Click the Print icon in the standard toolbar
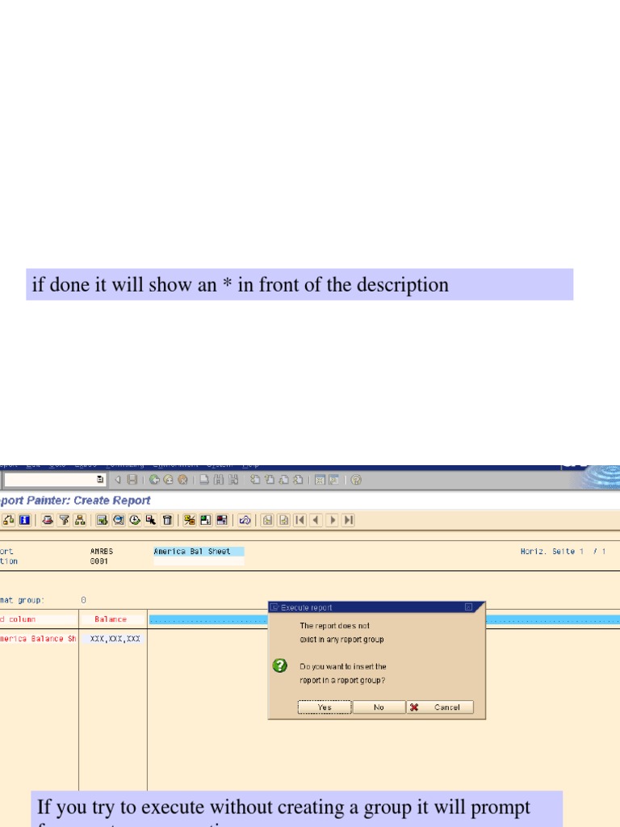 (x=204, y=480)
